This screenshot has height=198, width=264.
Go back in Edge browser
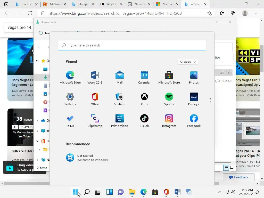click(x=7, y=13)
